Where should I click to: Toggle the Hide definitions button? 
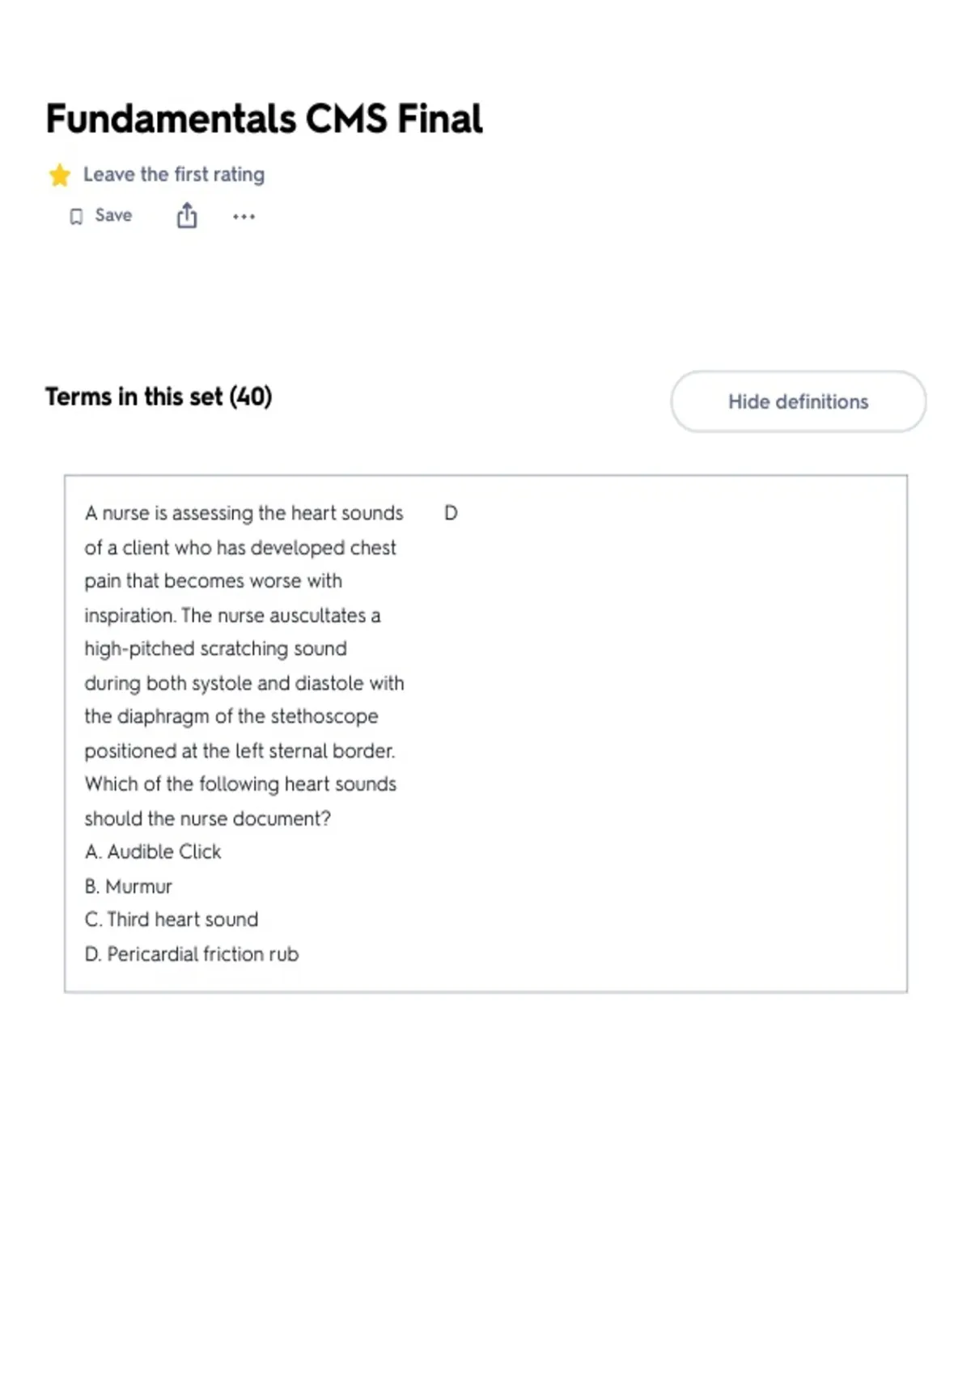point(798,401)
